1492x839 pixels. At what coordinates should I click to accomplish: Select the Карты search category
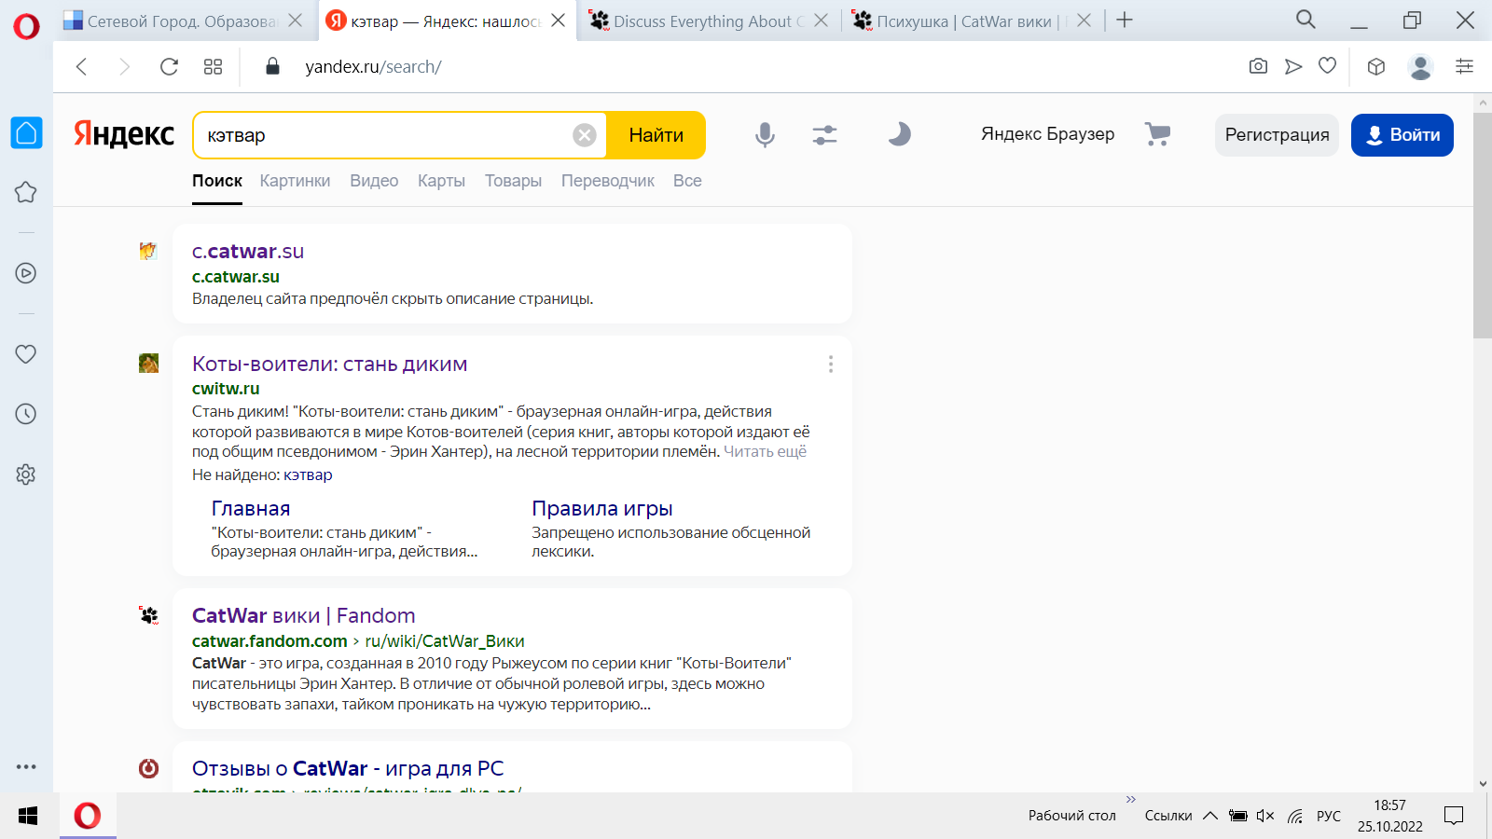(x=441, y=181)
